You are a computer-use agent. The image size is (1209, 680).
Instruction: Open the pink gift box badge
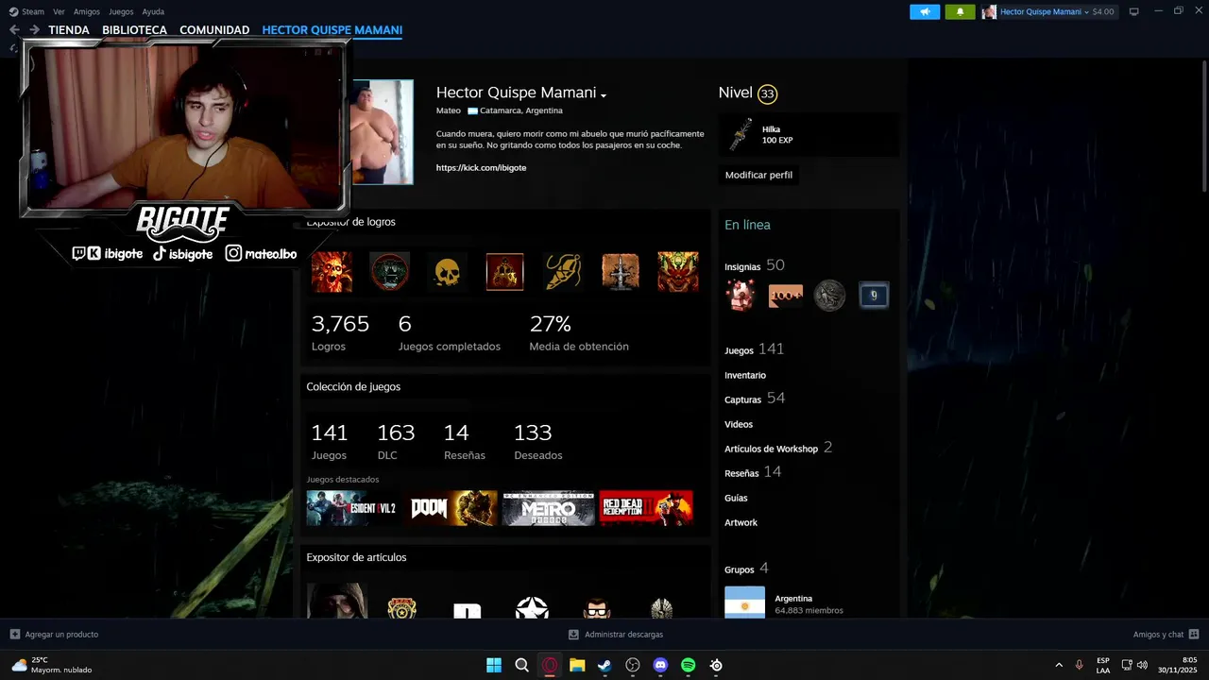740,296
